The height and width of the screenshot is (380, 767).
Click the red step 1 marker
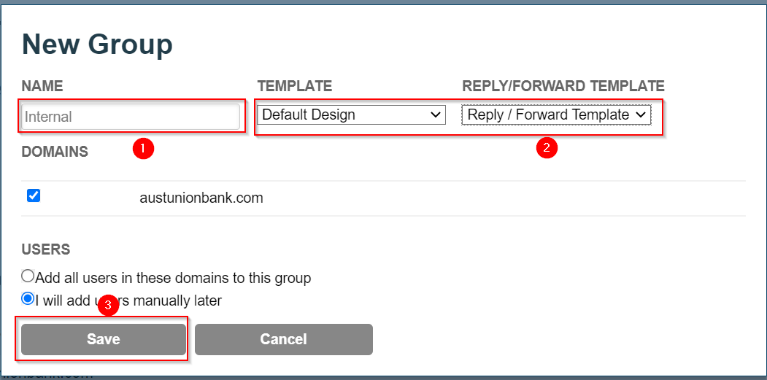(x=142, y=149)
